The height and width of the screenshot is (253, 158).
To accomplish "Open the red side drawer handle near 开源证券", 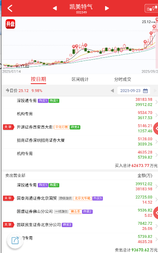I will coord(156,128).
